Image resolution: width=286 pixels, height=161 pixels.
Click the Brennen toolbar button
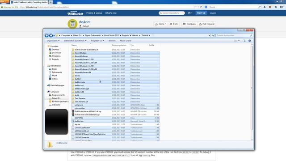[x=112, y=41]
